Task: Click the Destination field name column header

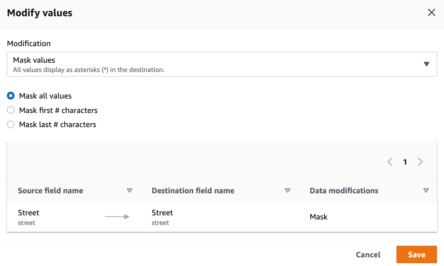Action: tap(193, 191)
